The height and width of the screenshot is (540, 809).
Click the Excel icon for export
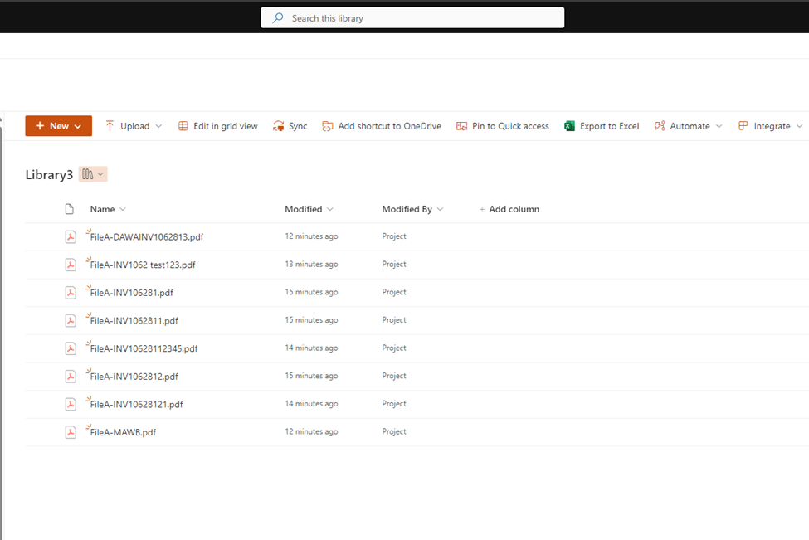pyautogui.click(x=569, y=126)
